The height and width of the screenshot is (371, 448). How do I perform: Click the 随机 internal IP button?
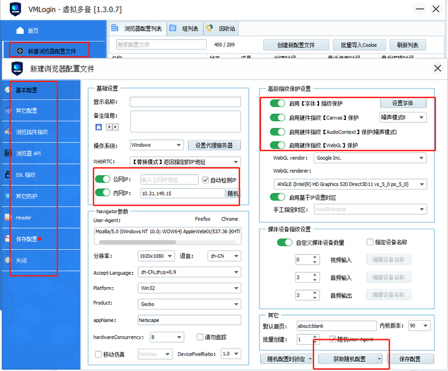[x=233, y=193]
